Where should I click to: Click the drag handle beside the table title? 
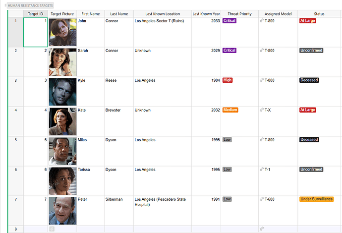[5, 5]
